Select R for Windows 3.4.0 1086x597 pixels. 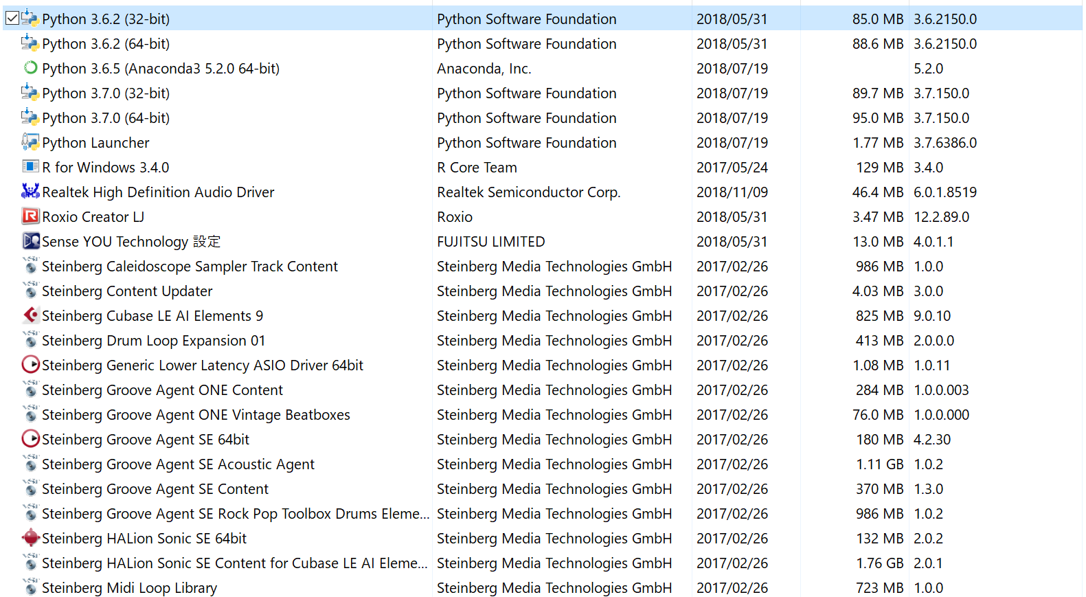(106, 168)
